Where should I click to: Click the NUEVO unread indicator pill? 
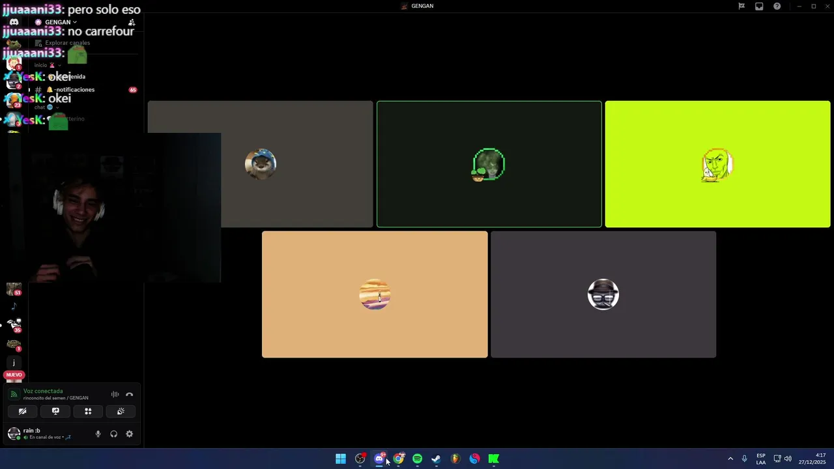[14, 375]
